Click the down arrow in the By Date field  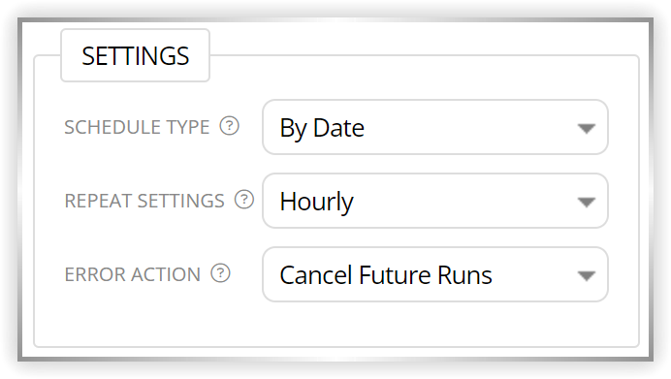point(587,128)
